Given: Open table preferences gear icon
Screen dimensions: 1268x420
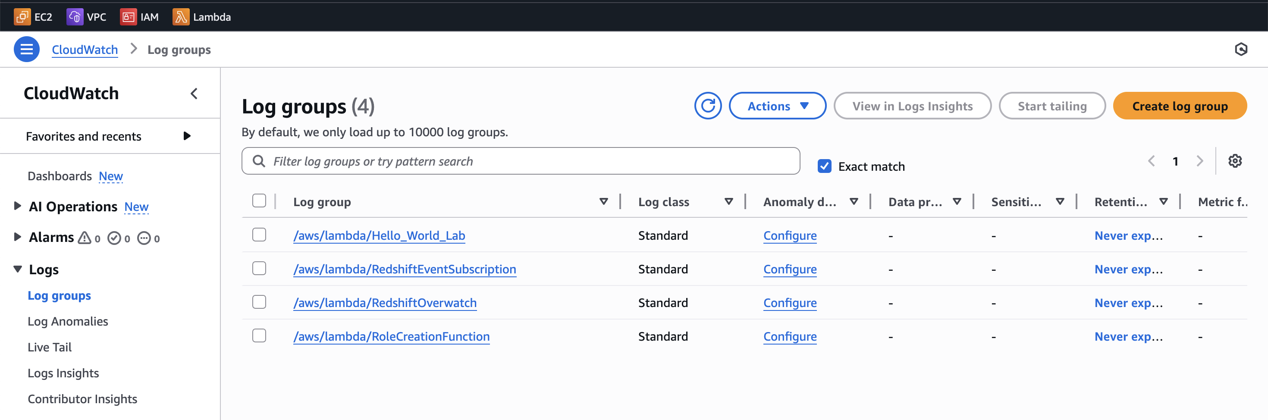Looking at the screenshot, I should pyautogui.click(x=1234, y=161).
